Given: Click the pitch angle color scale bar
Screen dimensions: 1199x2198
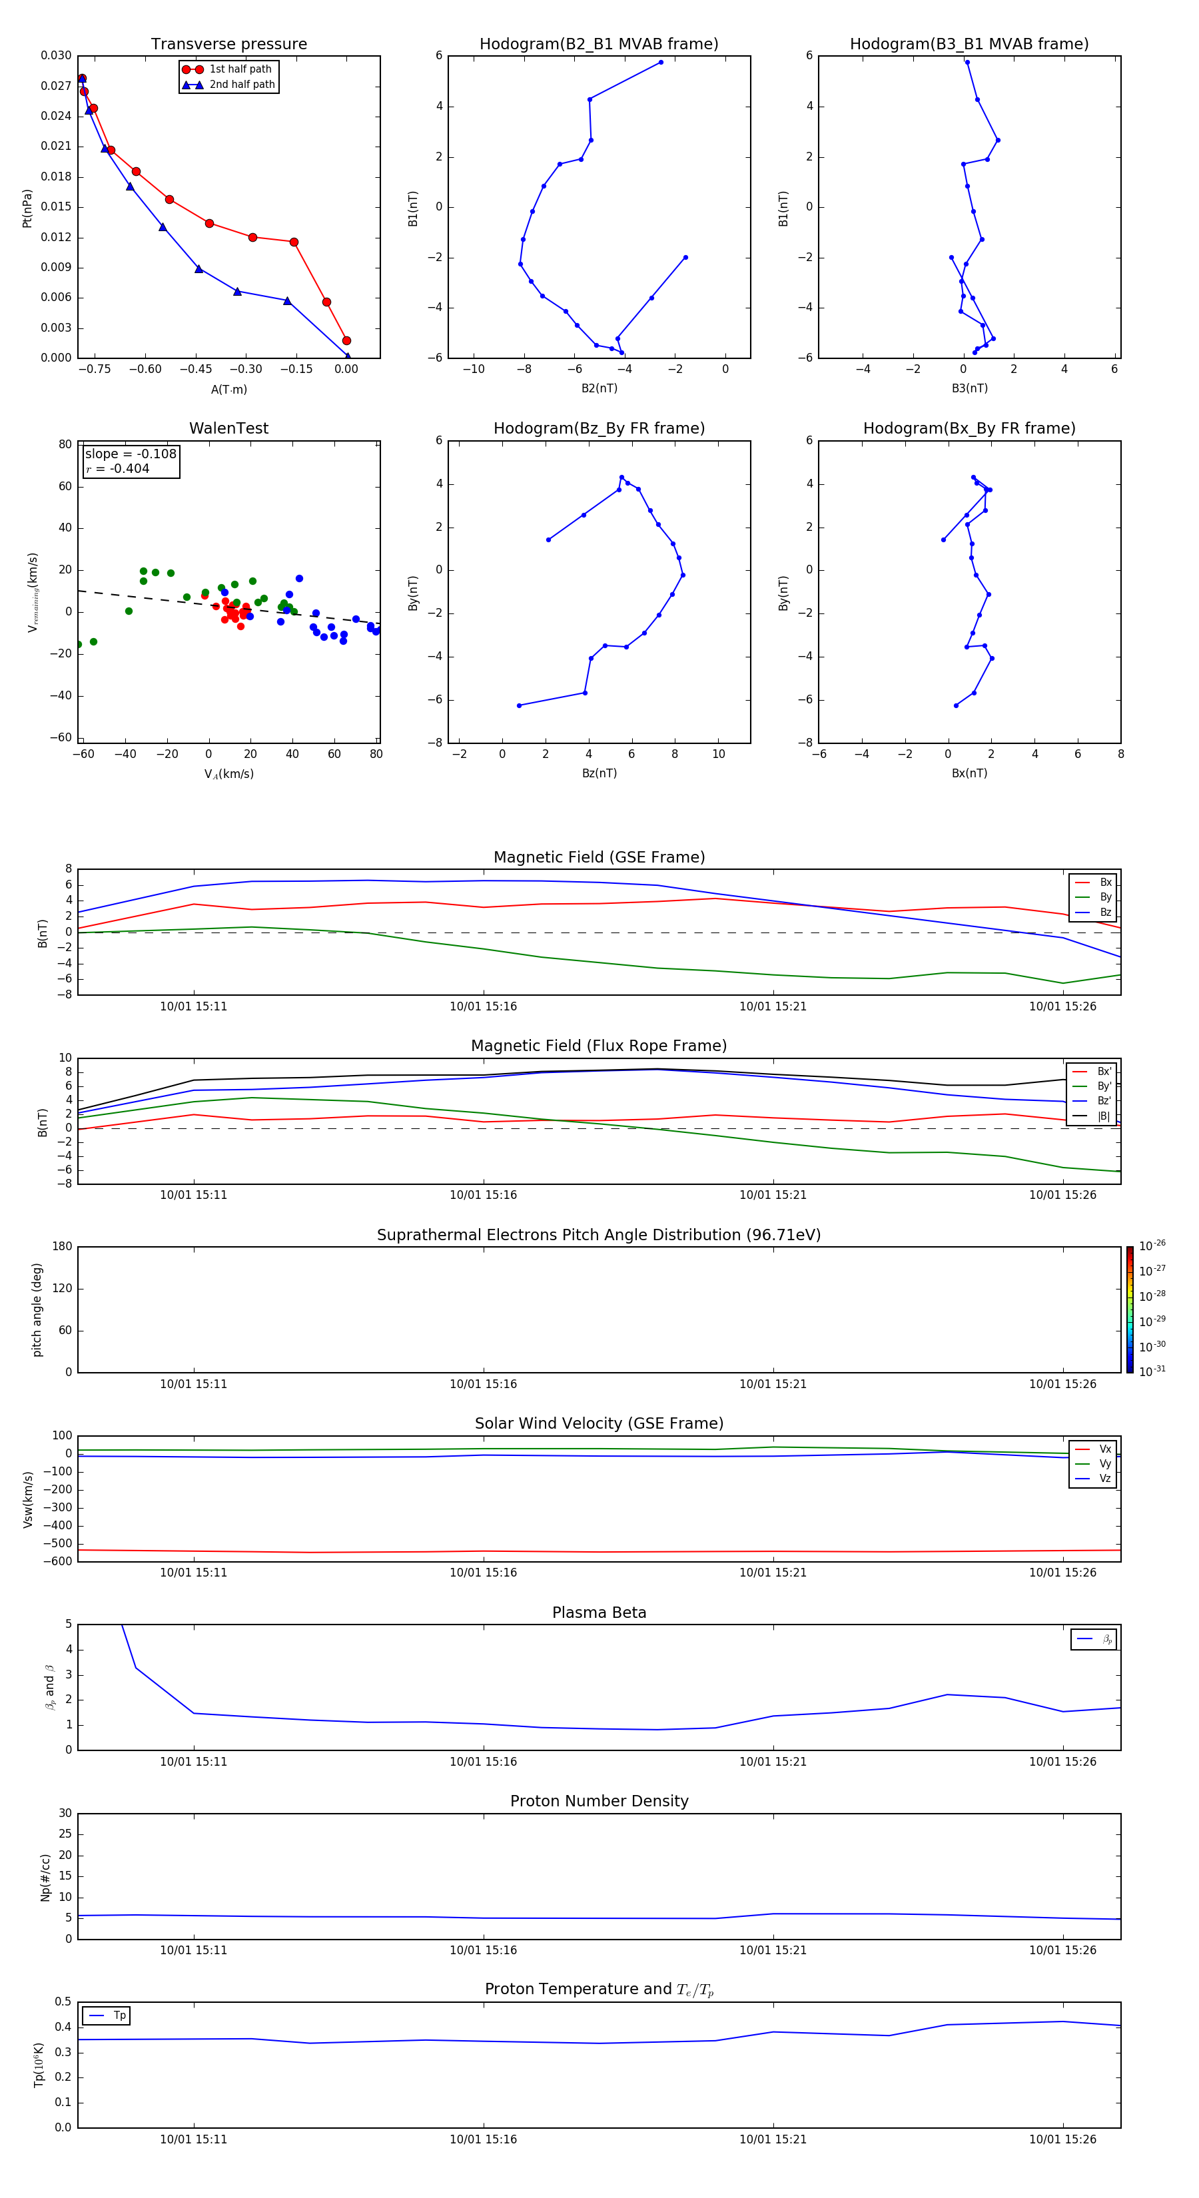Looking at the screenshot, I should pyautogui.click(x=1130, y=1309).
